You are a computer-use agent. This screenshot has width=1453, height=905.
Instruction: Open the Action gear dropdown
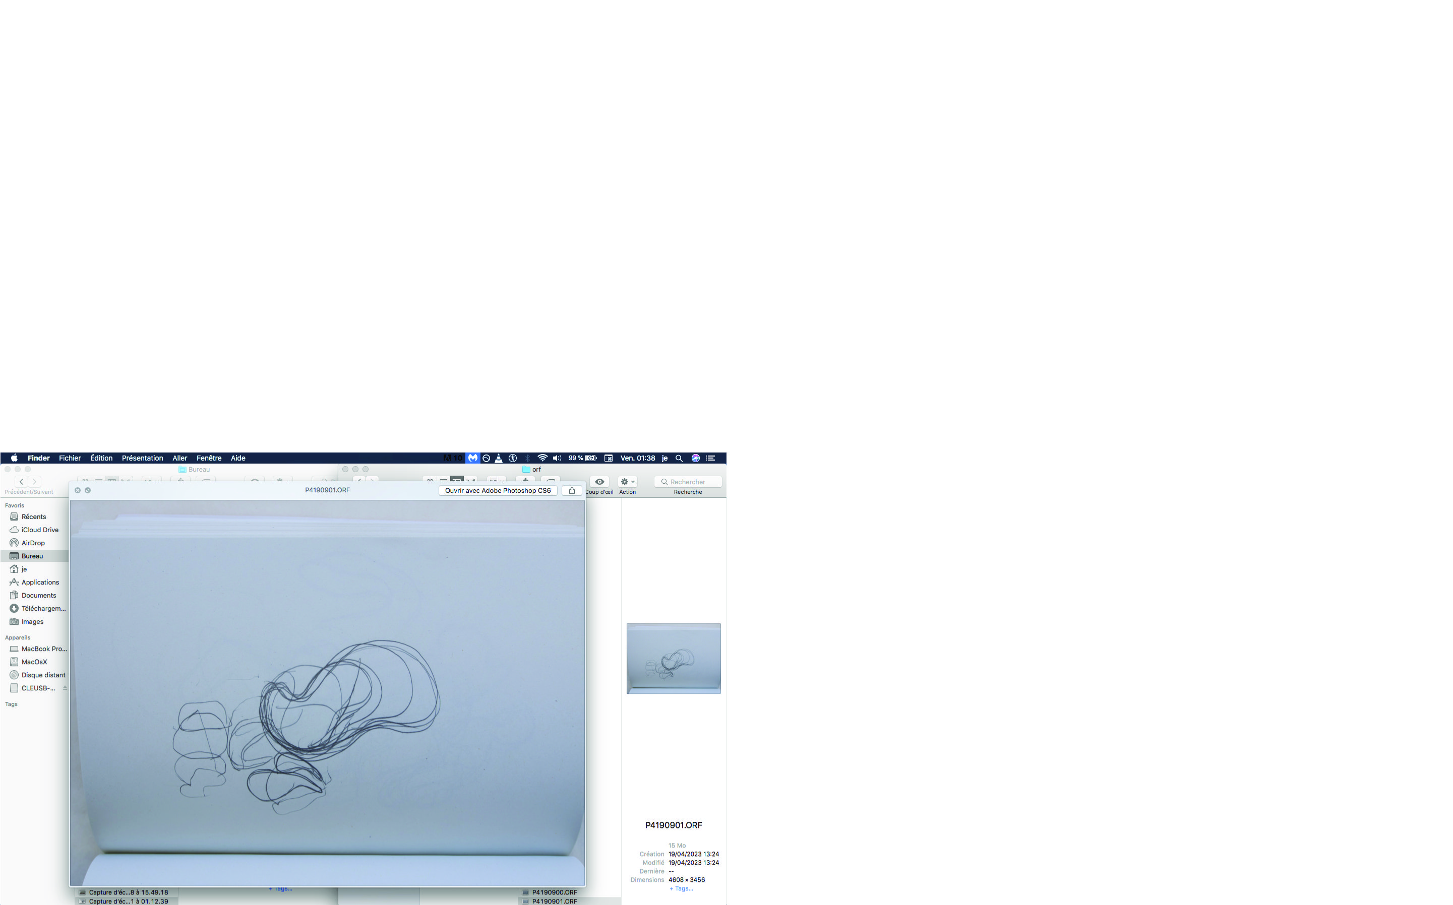[x=627, y=482]
